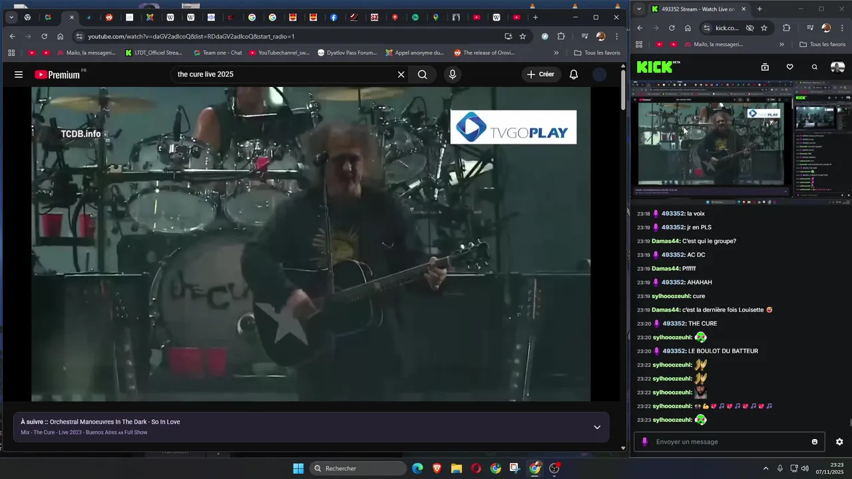Open a new tab in the left window
The width and height of the screenshot is (852, 479).
(535, 17)
